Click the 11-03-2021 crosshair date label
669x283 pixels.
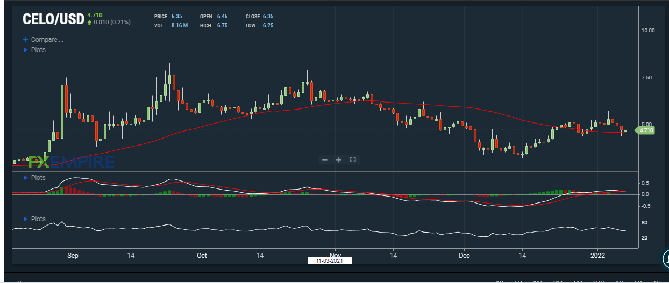point(329,260)
